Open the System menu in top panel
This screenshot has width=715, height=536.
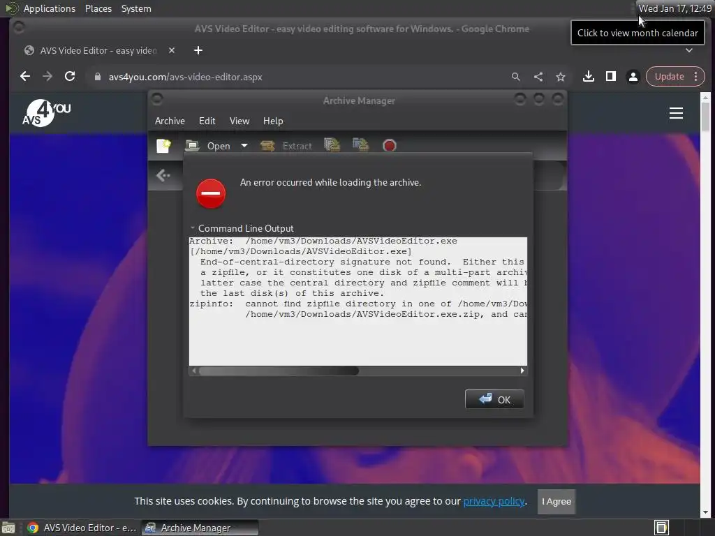click(136, 8)
